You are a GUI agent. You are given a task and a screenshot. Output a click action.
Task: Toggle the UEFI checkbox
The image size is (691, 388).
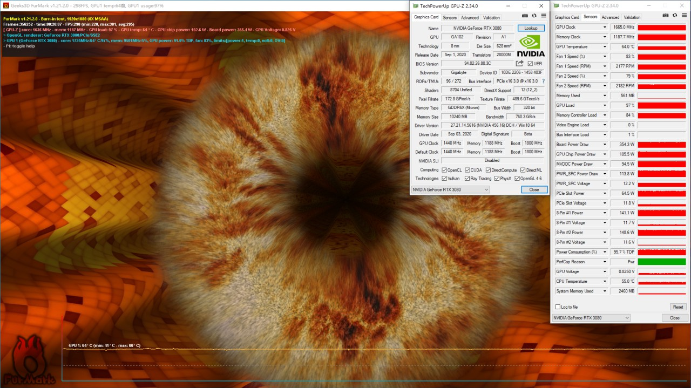click(530, 63)
